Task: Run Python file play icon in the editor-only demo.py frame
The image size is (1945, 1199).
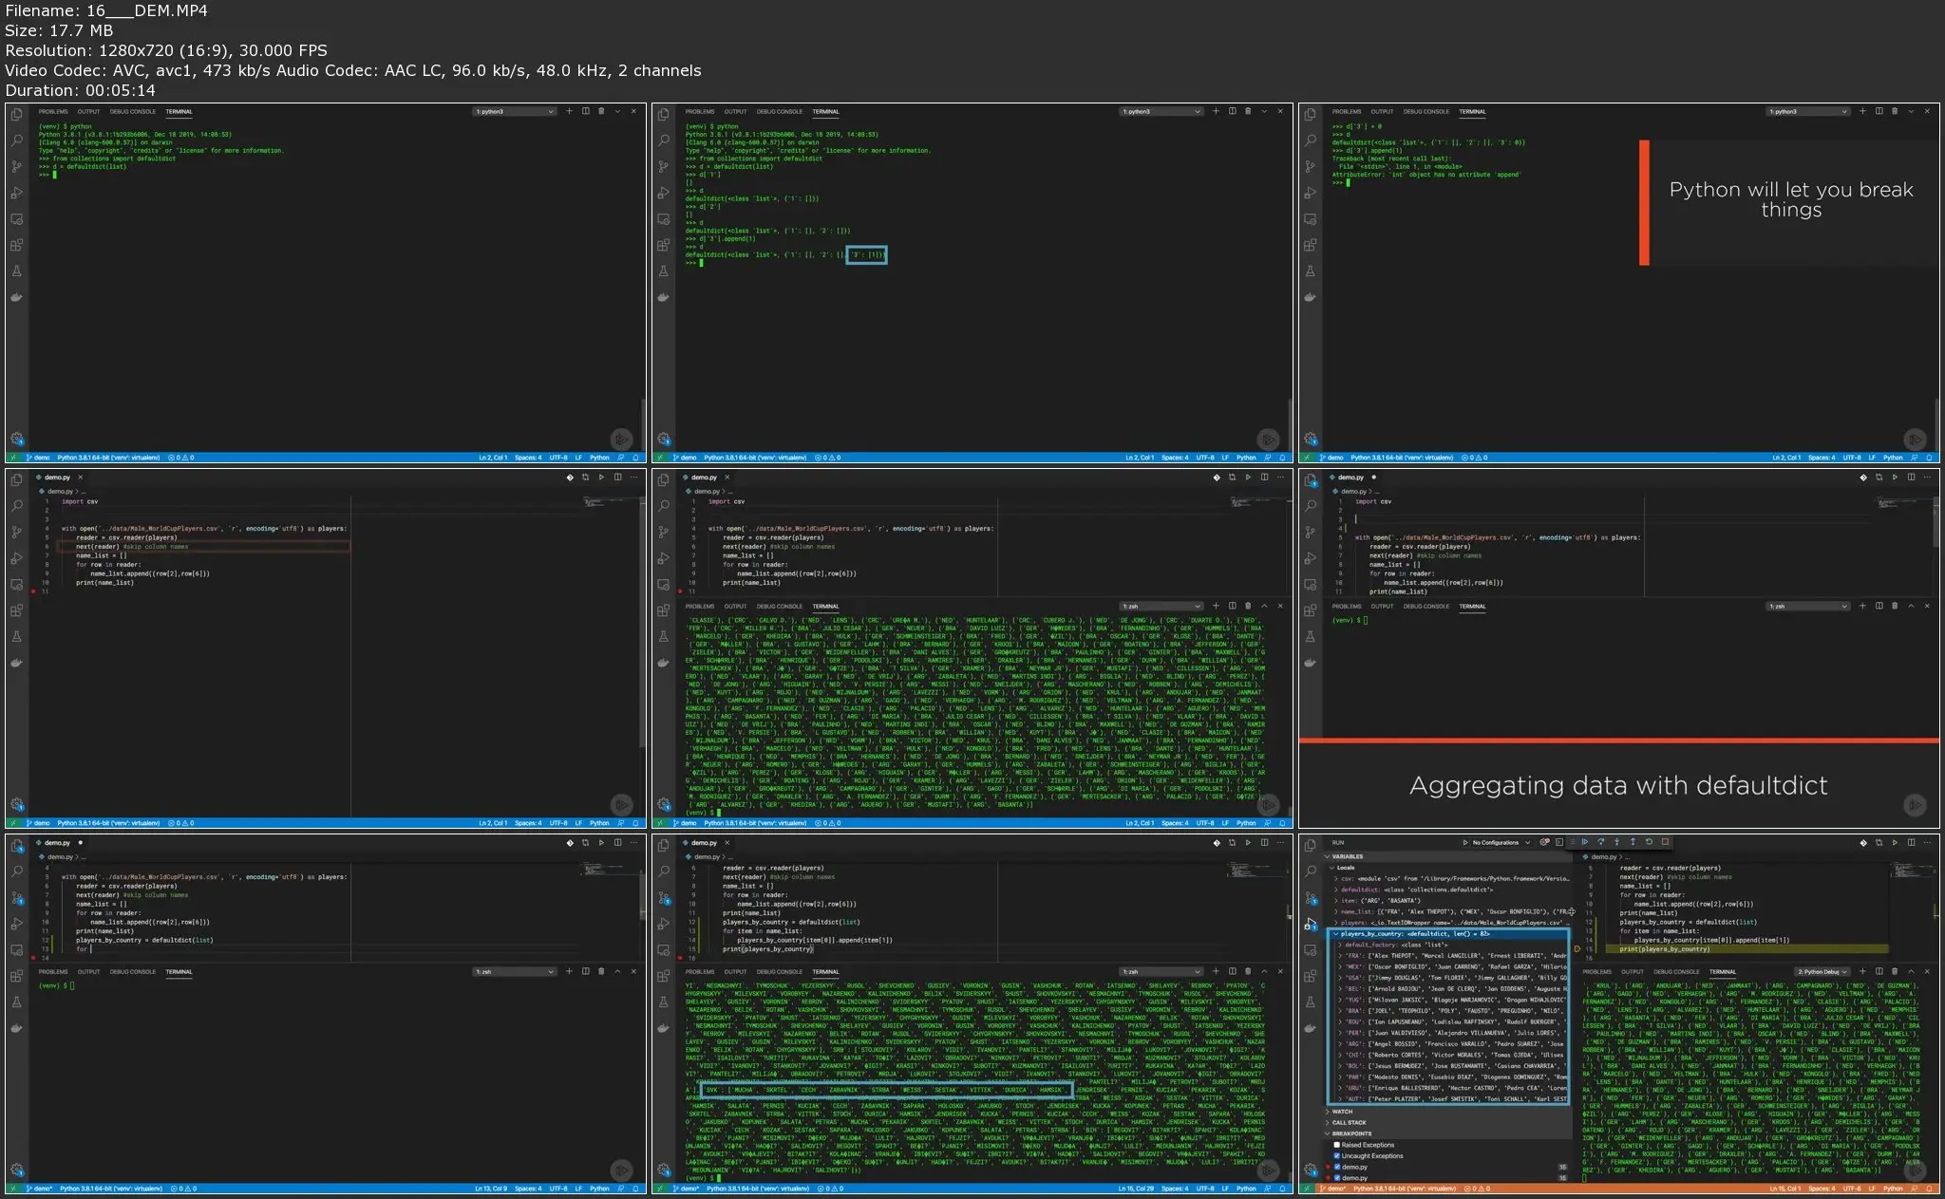Action: click(x=601, y=477)
